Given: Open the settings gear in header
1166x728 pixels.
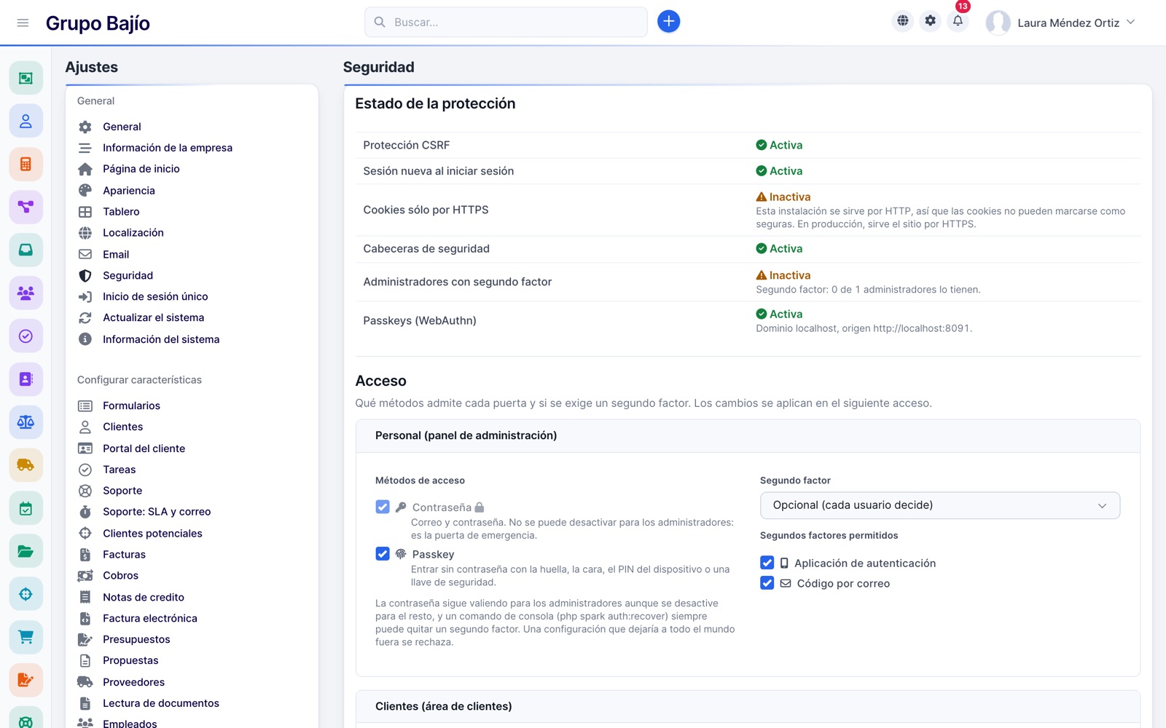Looking at the screenshot, I should 930,21.
